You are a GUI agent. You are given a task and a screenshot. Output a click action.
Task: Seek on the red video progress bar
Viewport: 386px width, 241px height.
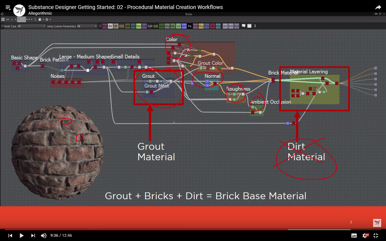[x=146, y=229]
